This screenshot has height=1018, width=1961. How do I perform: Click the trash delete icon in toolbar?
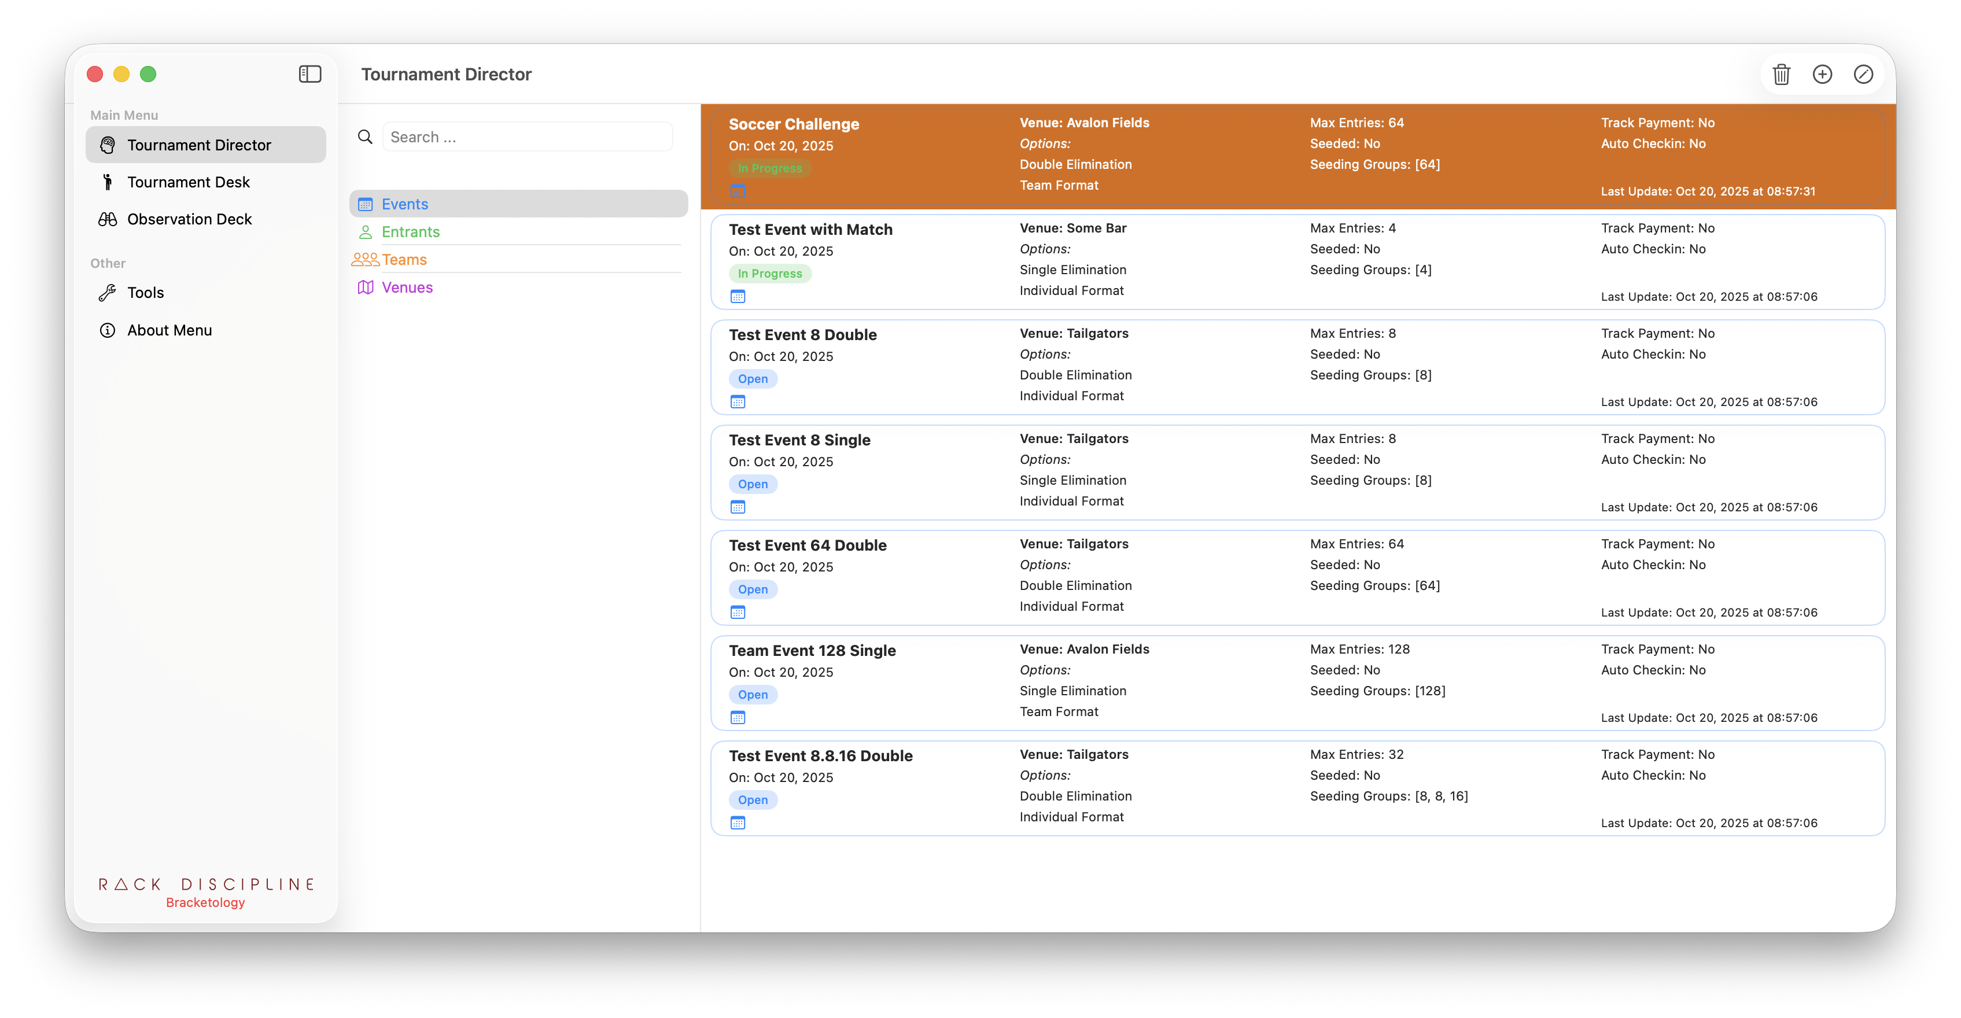pyautogui.click(x=1781, y=74)
